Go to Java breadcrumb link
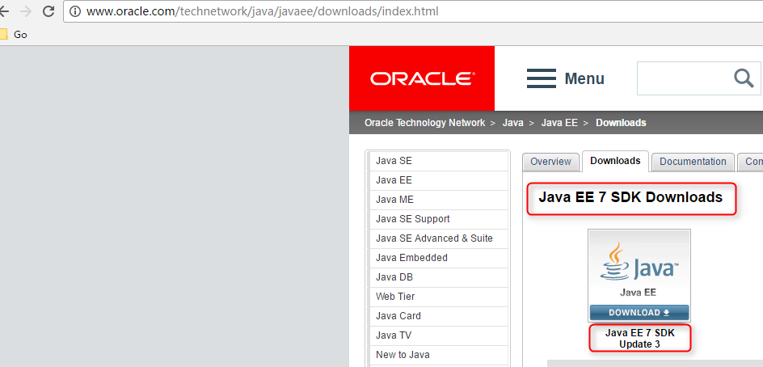This screenshot has width=763, height=367. point(513,123)
